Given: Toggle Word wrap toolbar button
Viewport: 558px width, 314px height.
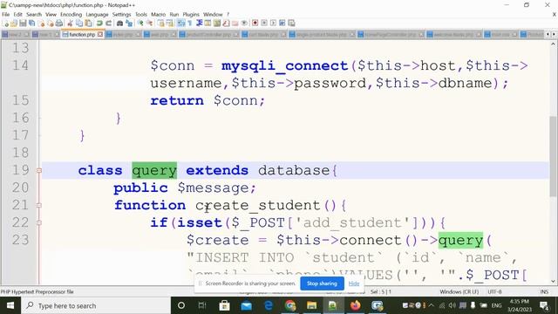Looking at the screenshot, I should (180, 24).
